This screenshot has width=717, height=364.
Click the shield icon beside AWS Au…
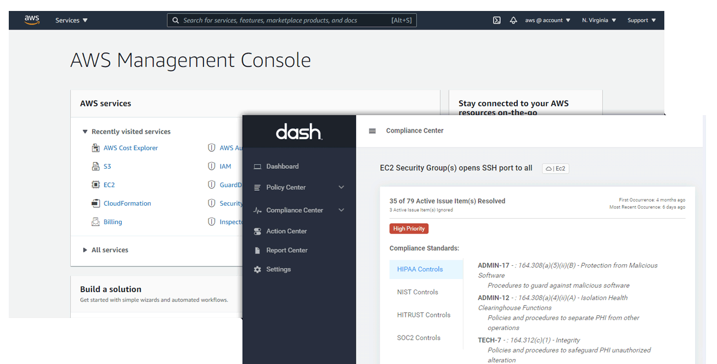(211, 148)
